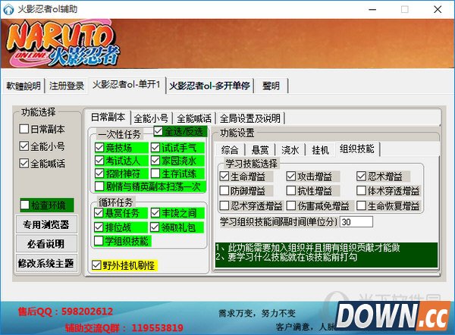Open the 挂机 settings tab
Viewport: 455px width, 335px height.
pyautogui.click(x=320, y=150)
